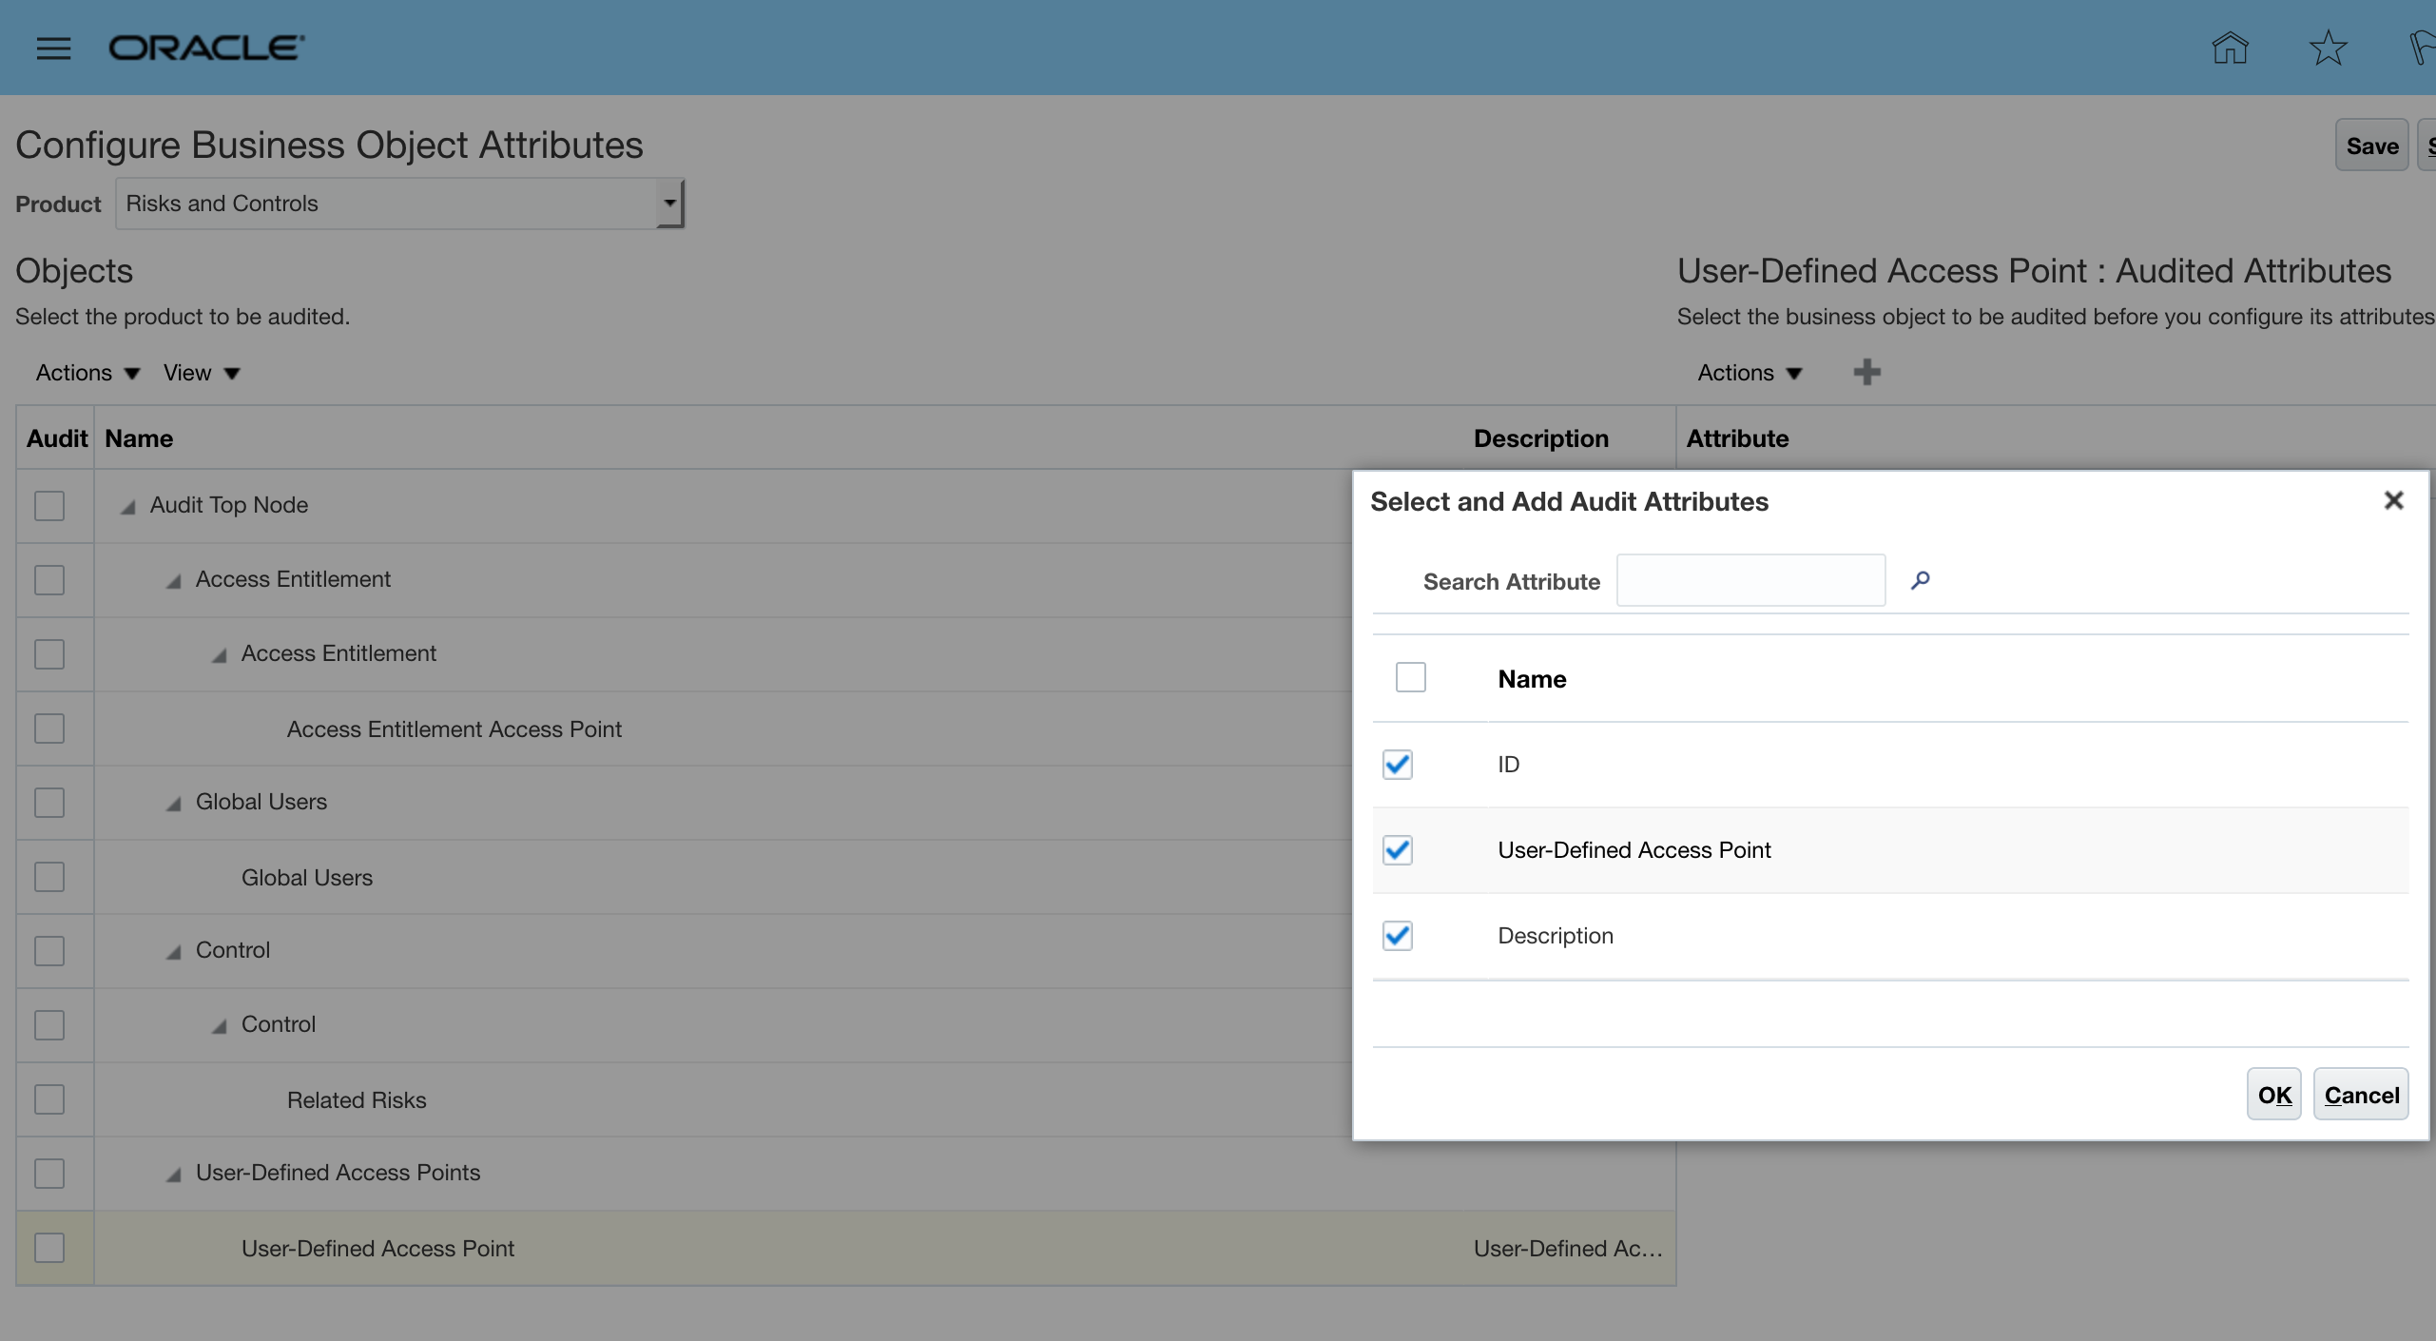Screen dimensions: 2436x1341
Task: Open the hamburger navigator menu
Action: point(53,49)
